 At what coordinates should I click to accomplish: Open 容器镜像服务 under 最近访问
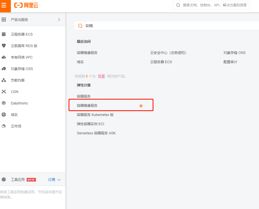tap(87, 53)
